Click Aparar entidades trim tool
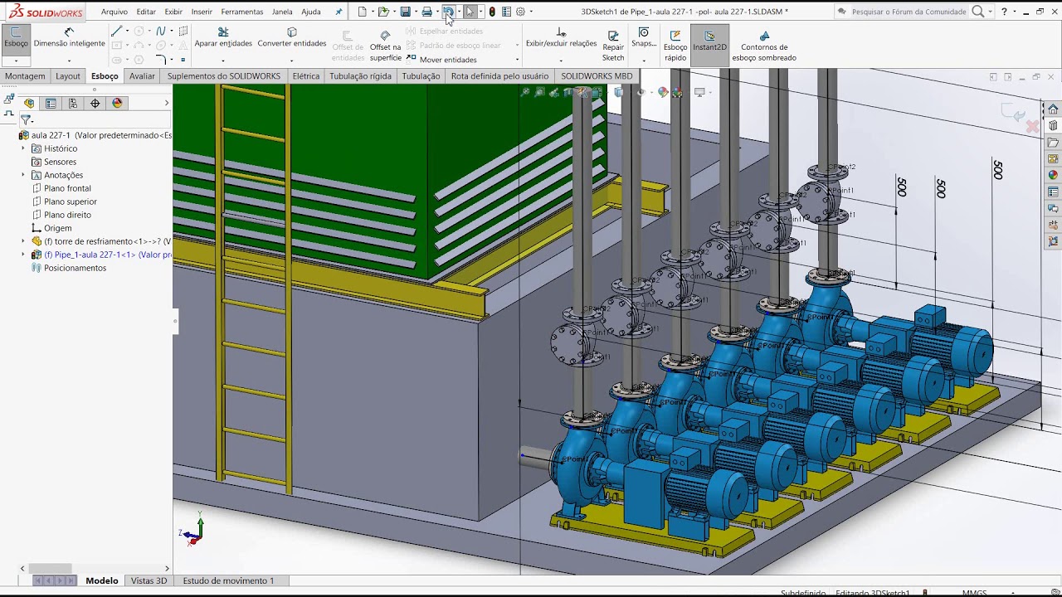The height and width of the screenshot is (597, 1062). [223, 38]
